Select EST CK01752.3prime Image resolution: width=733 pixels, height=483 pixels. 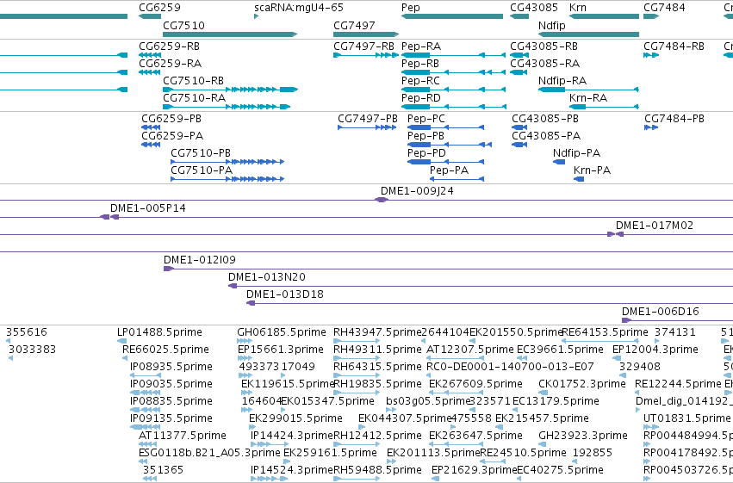click(x=582, y=385)
